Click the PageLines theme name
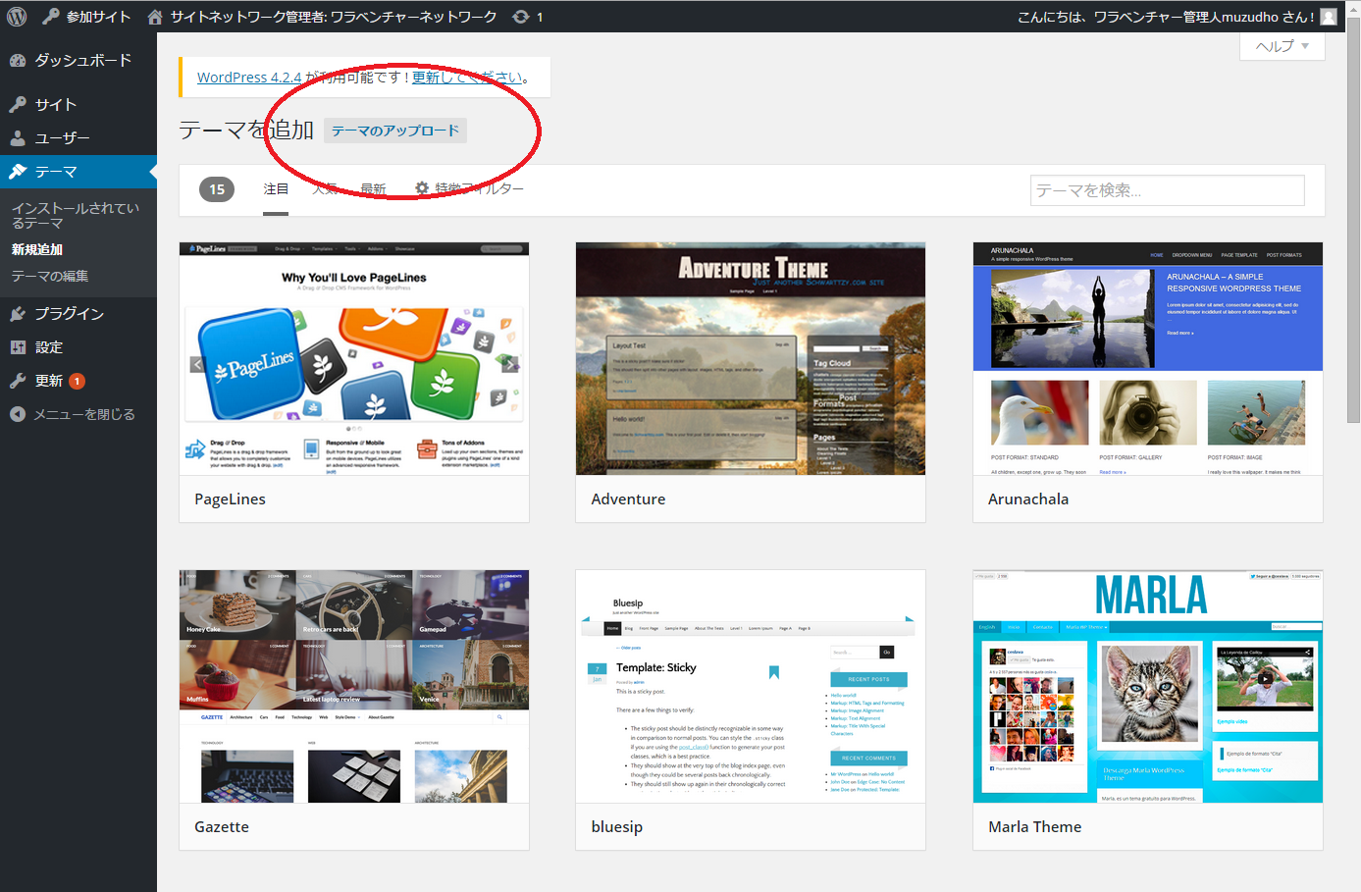 click(231, 499)
